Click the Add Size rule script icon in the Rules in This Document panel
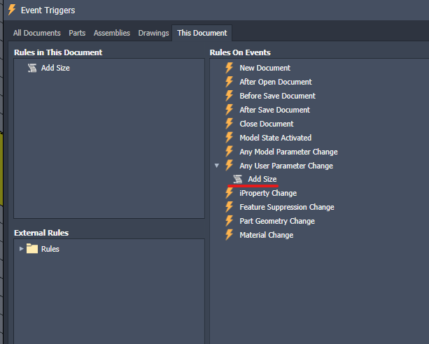Screen dimensions: 429x344 pos(32,68)
